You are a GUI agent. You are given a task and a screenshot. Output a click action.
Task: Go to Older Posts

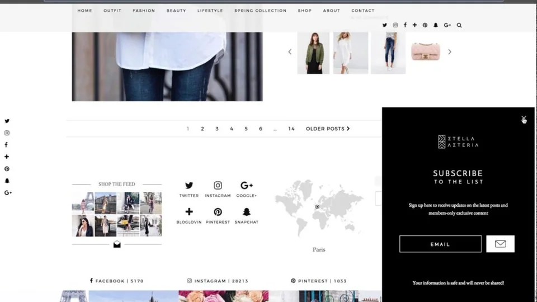tap(328, 129)
